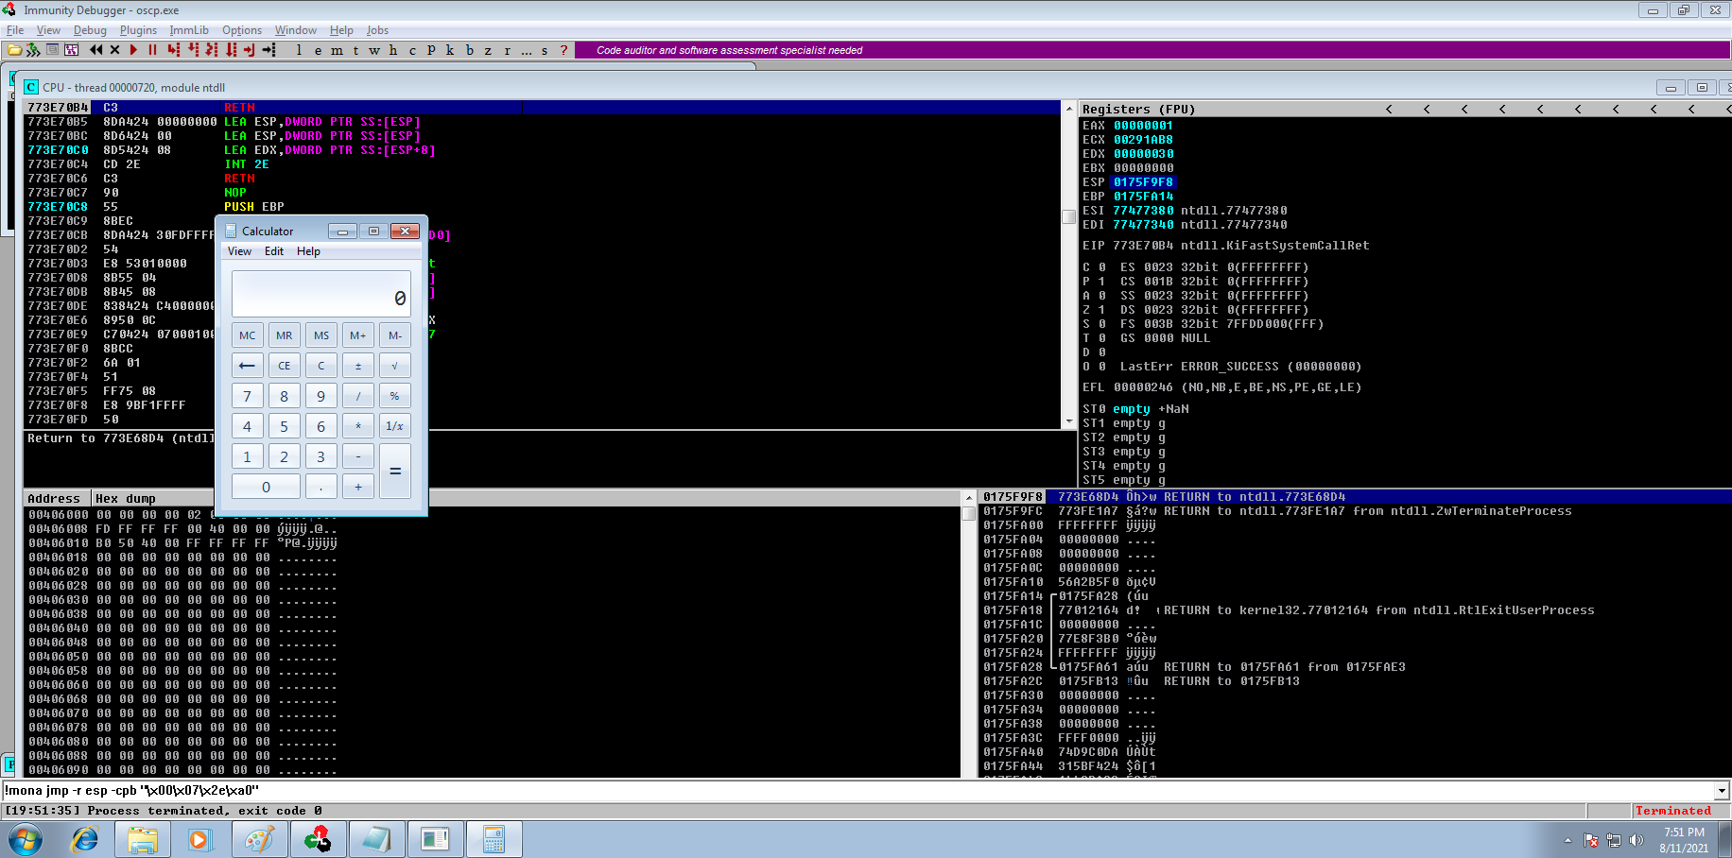Image resolution: width=1732 pixels, height=858 pixels.
Task: Click the Step over toolbar icon
Action: [x=193, y=50]
